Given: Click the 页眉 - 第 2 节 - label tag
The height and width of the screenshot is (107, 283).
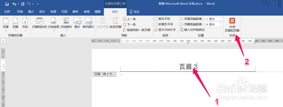Looking at the screenshot, I should 104,74.
